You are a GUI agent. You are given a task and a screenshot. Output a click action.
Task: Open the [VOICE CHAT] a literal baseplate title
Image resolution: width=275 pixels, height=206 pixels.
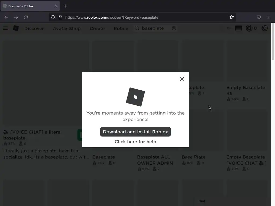click(33, 135)
